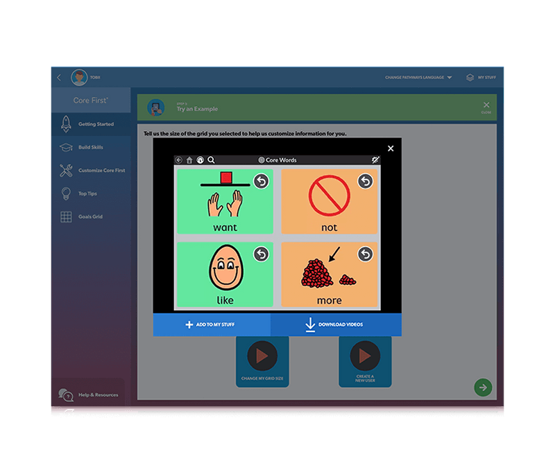Select the 'more' symbol tile
Image resolution: width=555 pixels, height=454 pixels.
329,274
